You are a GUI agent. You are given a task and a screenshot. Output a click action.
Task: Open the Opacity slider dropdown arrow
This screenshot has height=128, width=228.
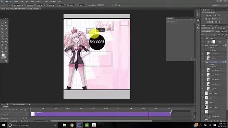[x=226, y=32]
